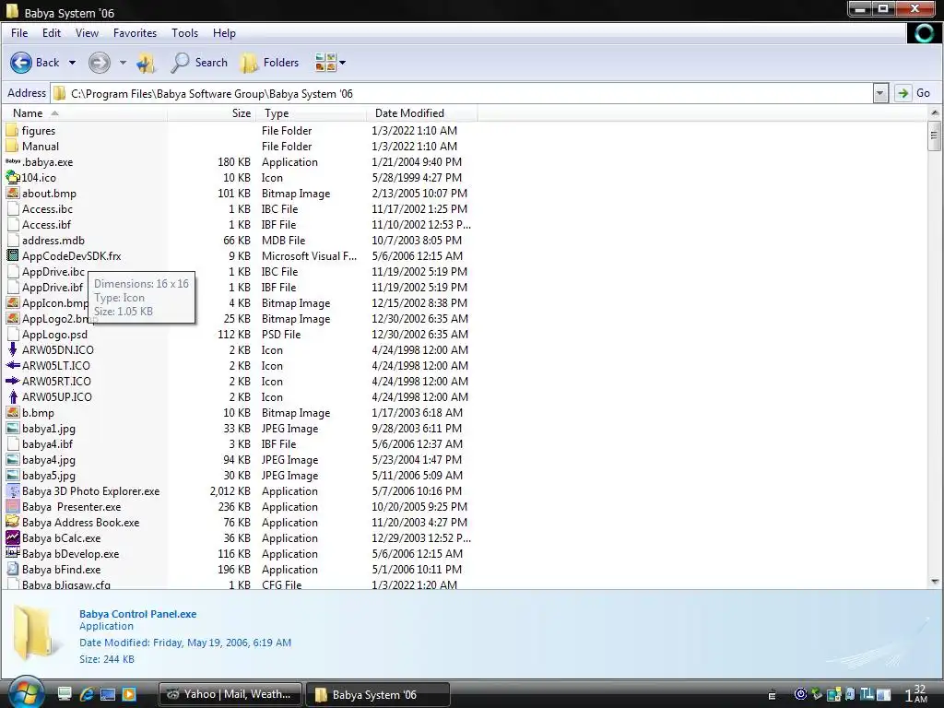Switch to Yahoo Mail taskbar window

pyautogui.click(x=231, y=694)
